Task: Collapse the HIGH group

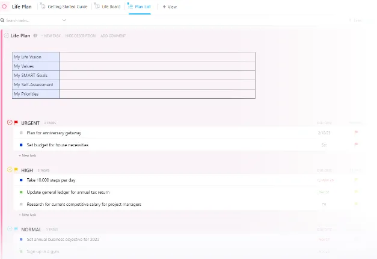Action: [x=10, y=170]
